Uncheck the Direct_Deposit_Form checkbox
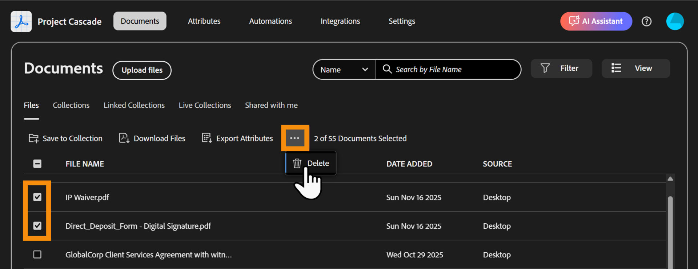This screenshot has height=269, width=698. pyautogui.click(x=37, y=226)
